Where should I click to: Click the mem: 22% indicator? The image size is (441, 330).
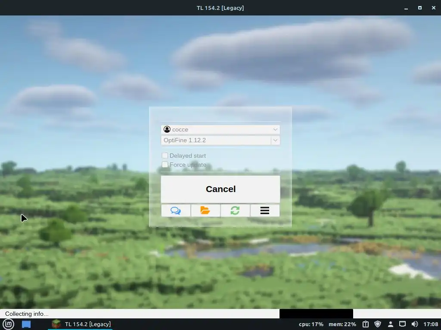pos(342,324)
